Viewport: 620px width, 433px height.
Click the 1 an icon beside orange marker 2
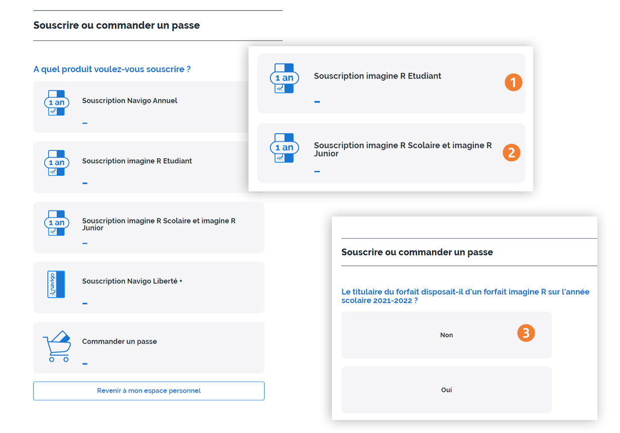point(284,148)
